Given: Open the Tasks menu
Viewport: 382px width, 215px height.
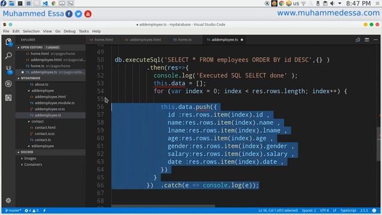Looking at the screenshot, I should click(x=84, y=31).
